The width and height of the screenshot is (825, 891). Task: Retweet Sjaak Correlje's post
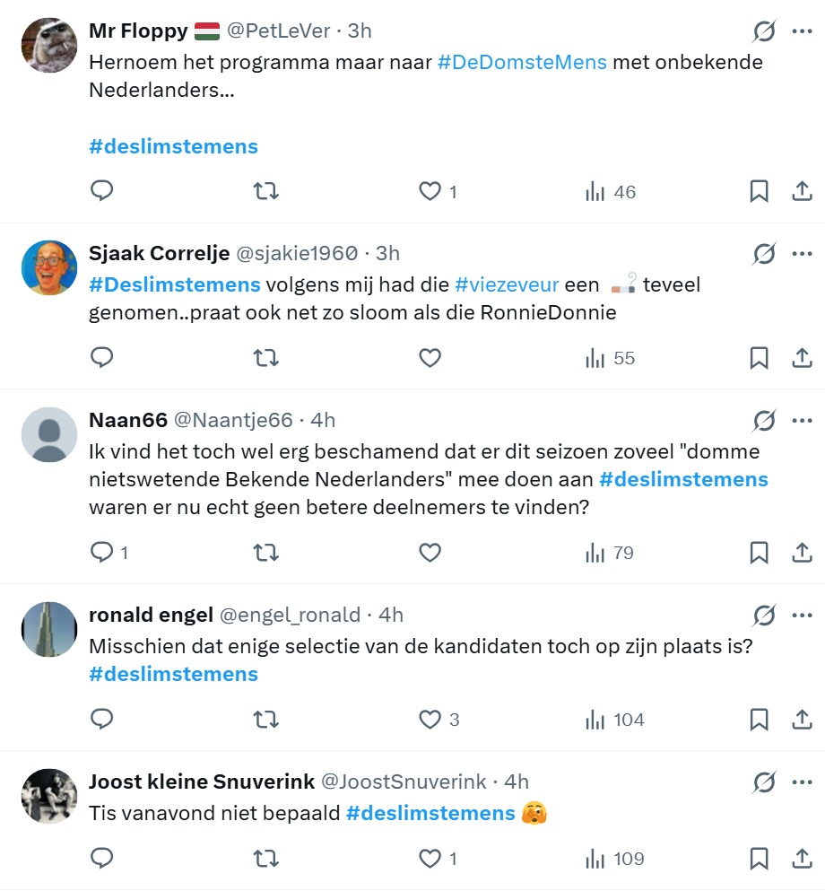[265, 358]
